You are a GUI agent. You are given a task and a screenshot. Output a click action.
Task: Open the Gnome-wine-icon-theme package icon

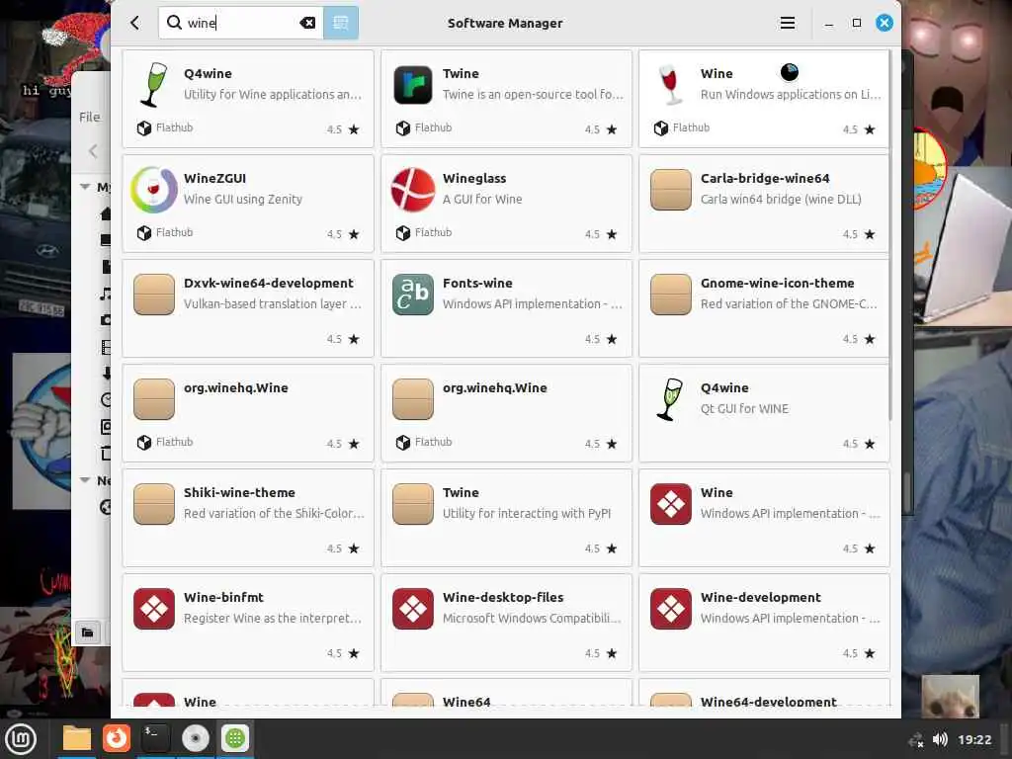[x=671, y=295]
